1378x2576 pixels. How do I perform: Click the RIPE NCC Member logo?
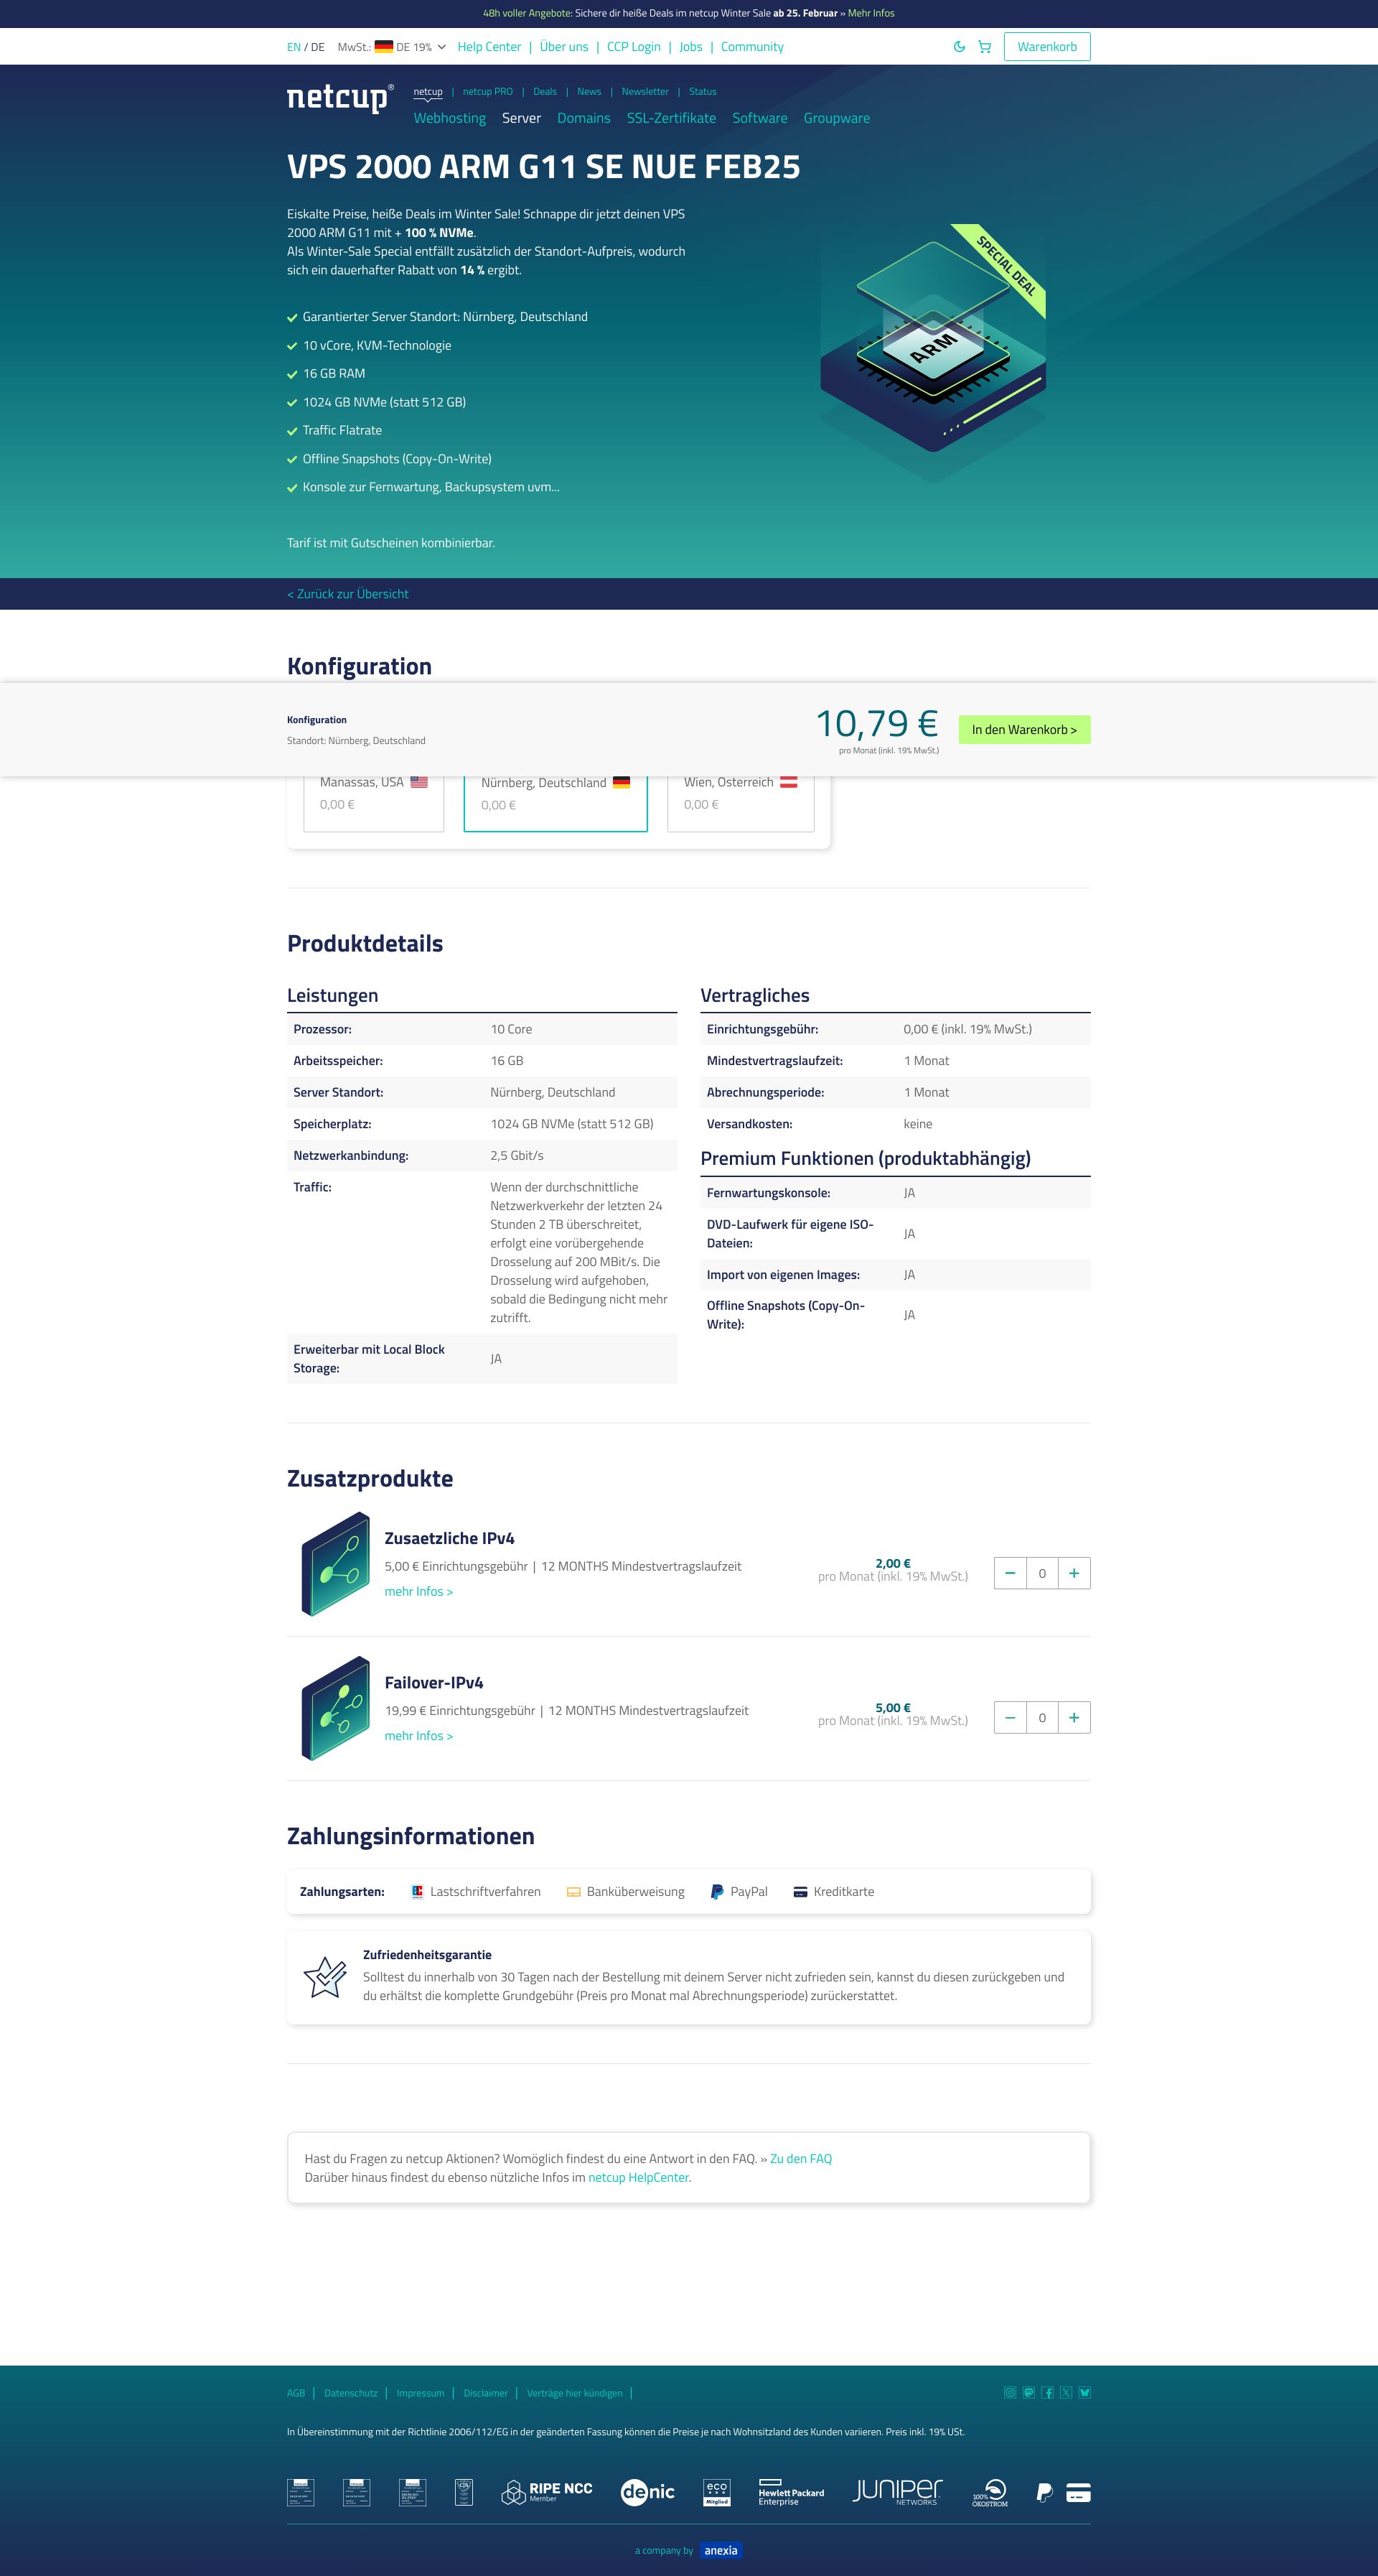click(x=547, y=2492)
